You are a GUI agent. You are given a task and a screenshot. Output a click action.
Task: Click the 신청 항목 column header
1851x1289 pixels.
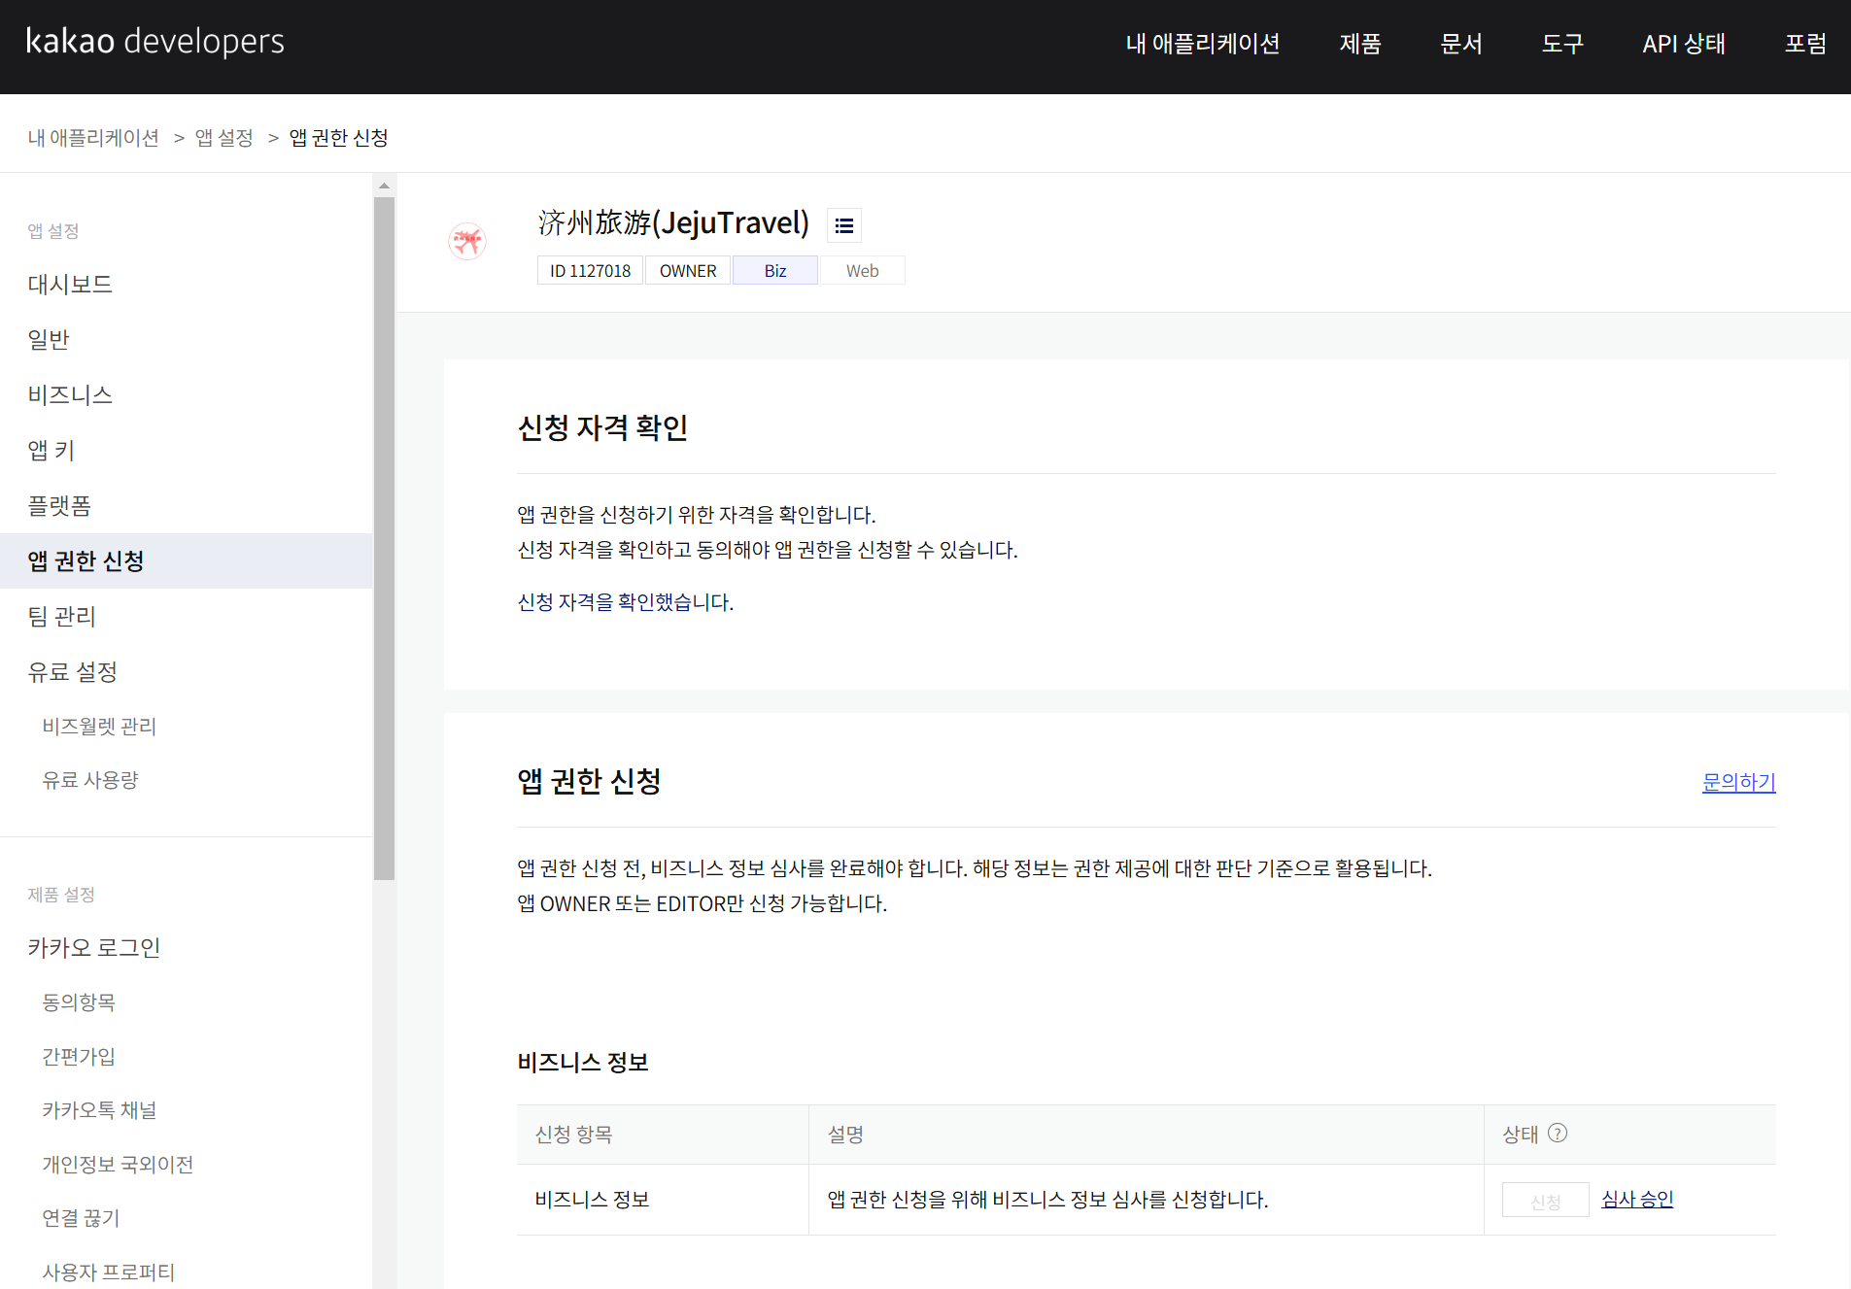tap(663, 1135)
